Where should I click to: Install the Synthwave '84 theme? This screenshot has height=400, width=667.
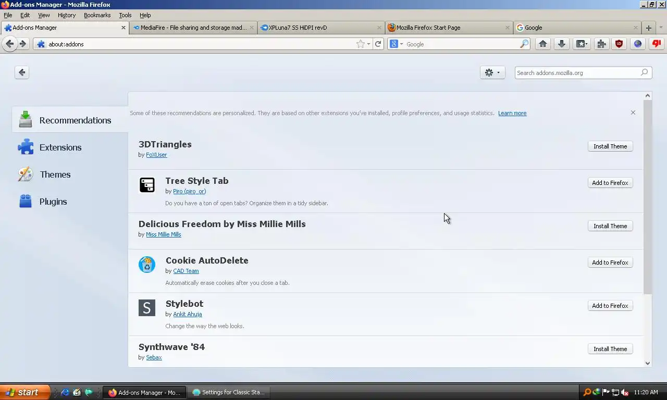(x=610, y=349)
